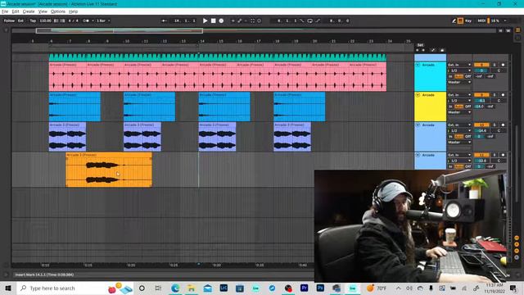Viewport: 524px width, 295px height.
Task: Toggle the computer MIDI keyboard icon
Action: click(460, 20)
